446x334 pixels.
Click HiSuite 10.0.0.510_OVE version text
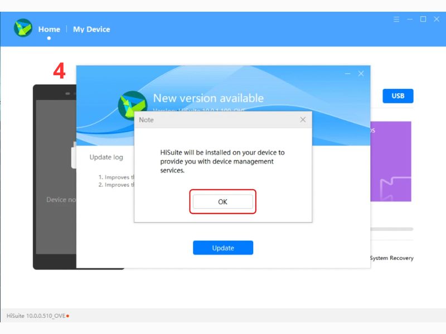pos(36,316)
